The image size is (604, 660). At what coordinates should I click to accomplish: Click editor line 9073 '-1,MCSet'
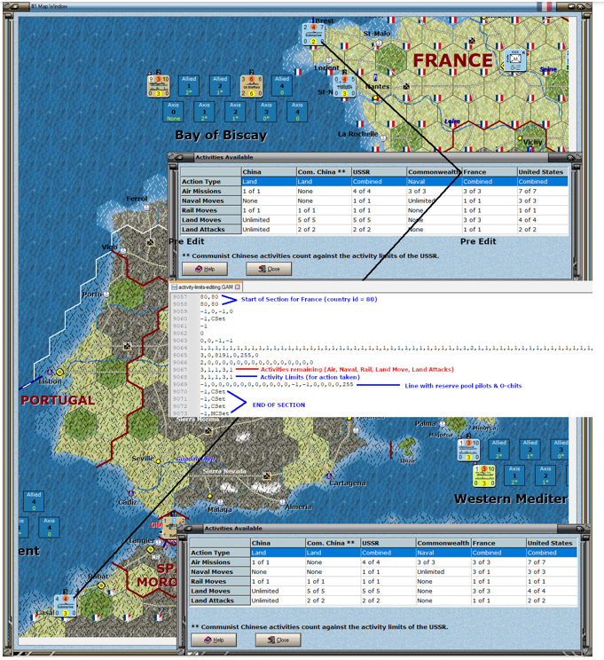(215, 412)
